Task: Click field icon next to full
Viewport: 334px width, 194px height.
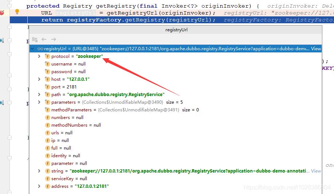Action: click(47, 148)
